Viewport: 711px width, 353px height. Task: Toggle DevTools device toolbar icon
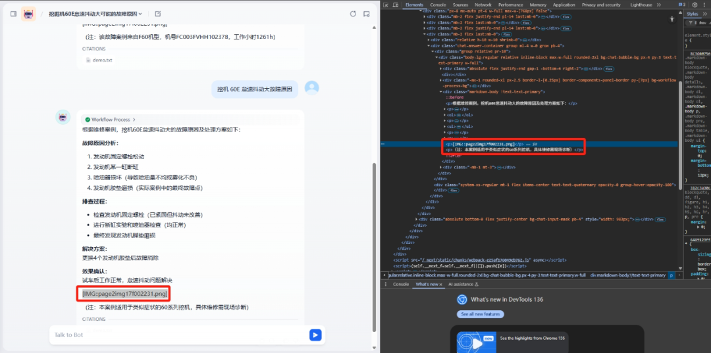pos(396,5)
